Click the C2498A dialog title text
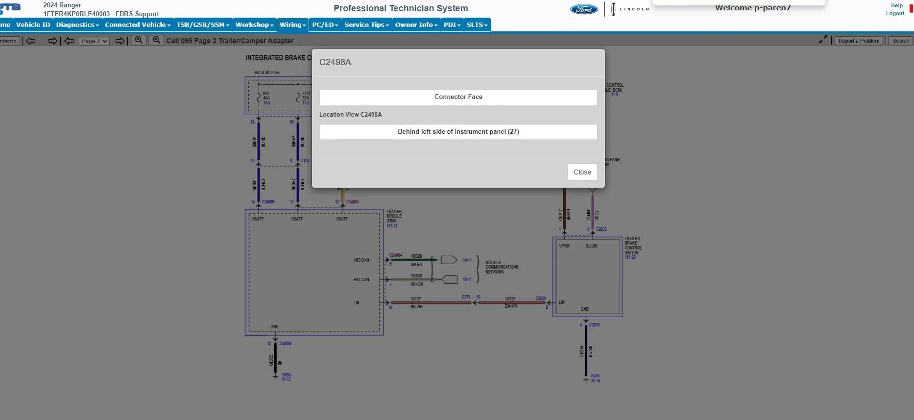This screenshot has height=420, width=914. pos(335,62)
